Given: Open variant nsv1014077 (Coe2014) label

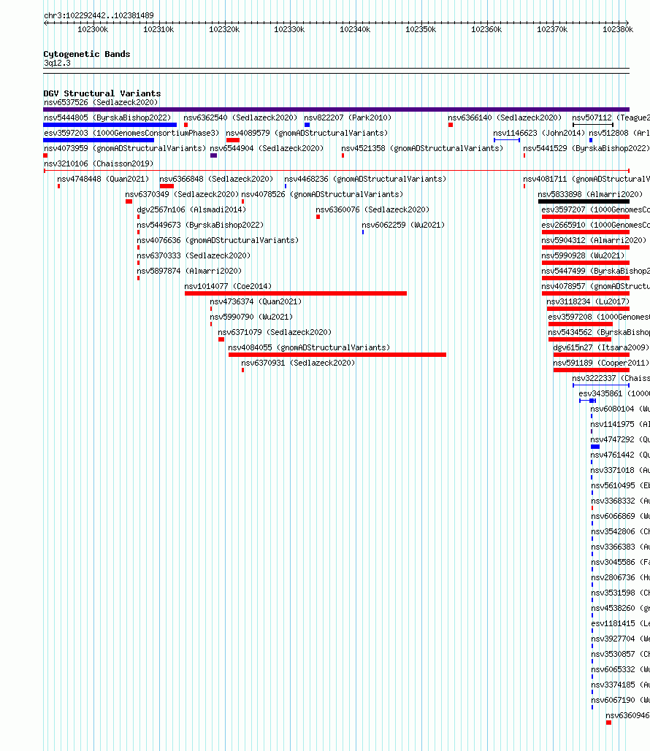Looking at the screenshot, I should pyautogui.click(x=228, y=286).
